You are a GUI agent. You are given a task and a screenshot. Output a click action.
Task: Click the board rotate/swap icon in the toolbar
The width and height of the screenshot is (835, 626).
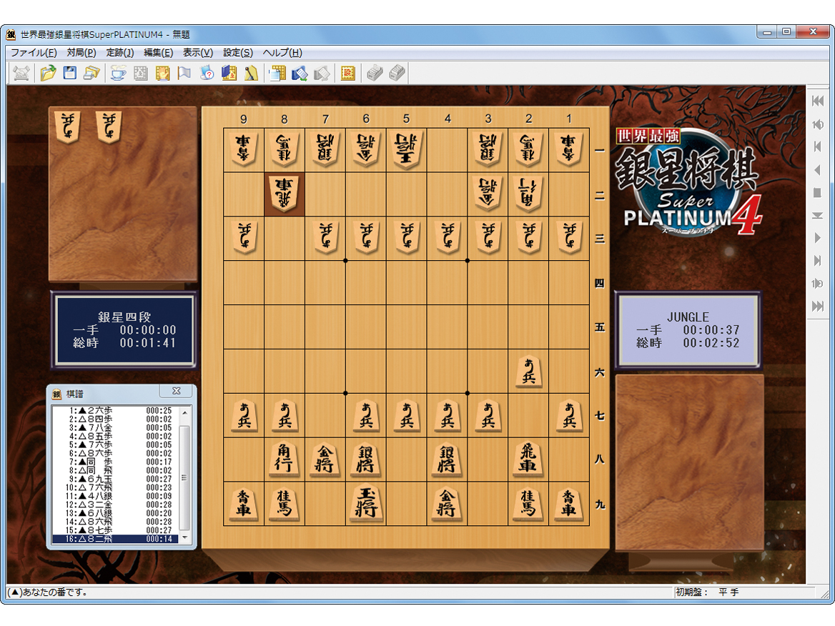(x=299, y=72)
